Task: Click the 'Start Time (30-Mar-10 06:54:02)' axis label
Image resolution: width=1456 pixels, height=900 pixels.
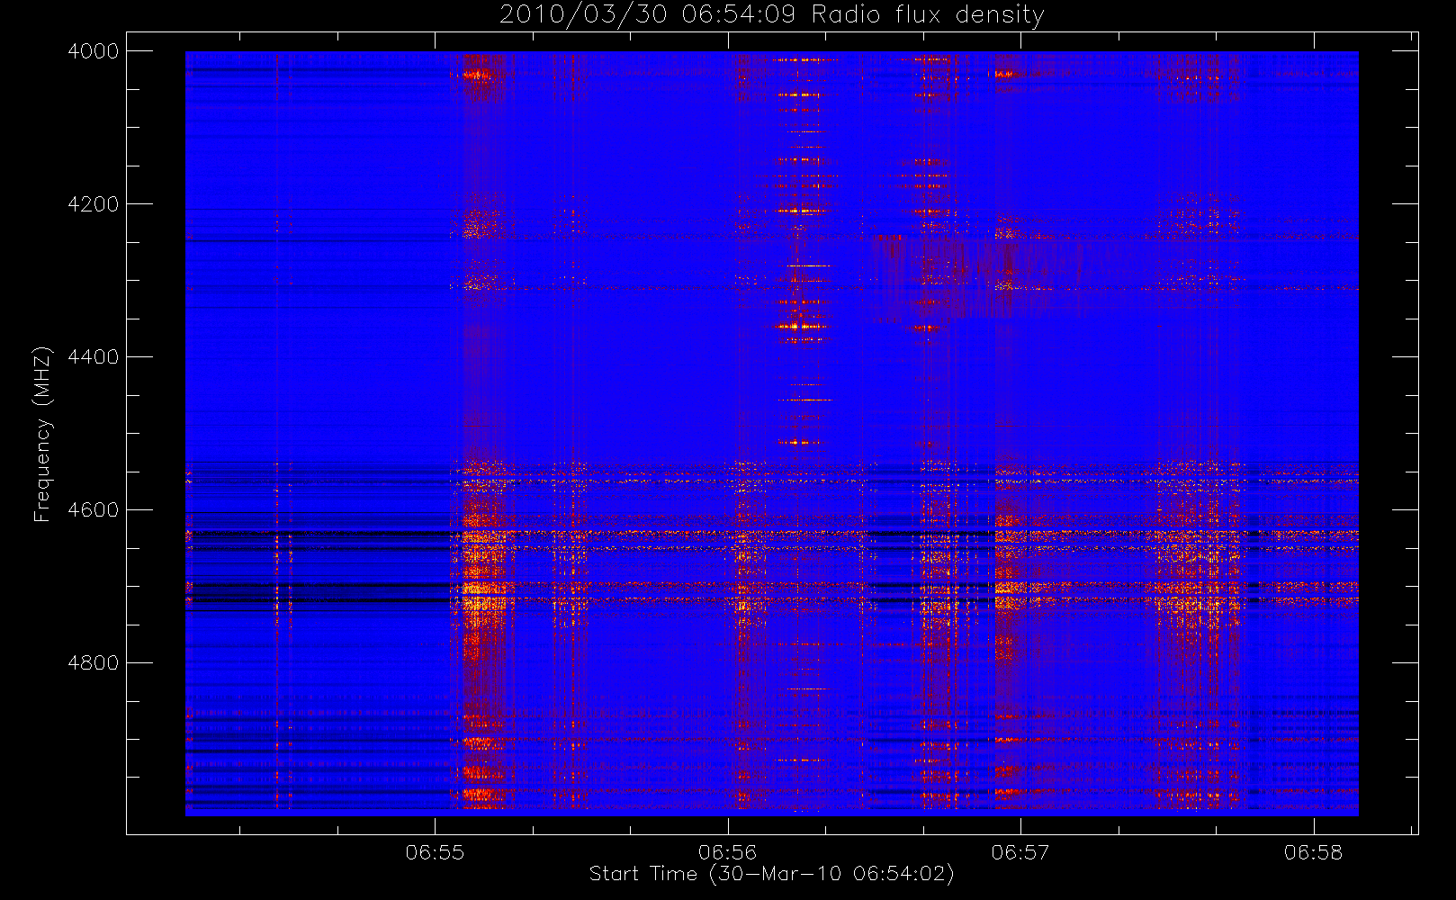Action: pos(771,874)
